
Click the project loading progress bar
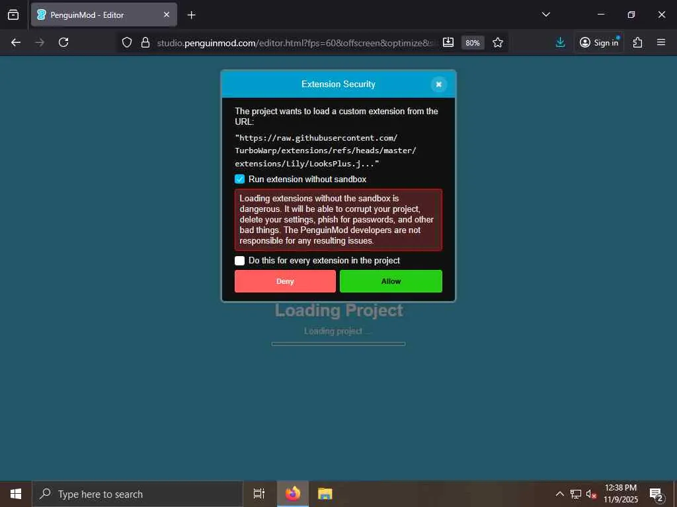click(x=338, y=344)
